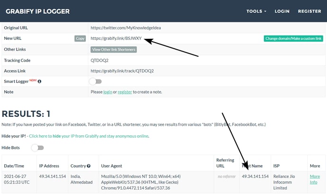The image size is (327, 195).
Task: Toggle the Hide Bots switch
Action: [x=37, y=148]
